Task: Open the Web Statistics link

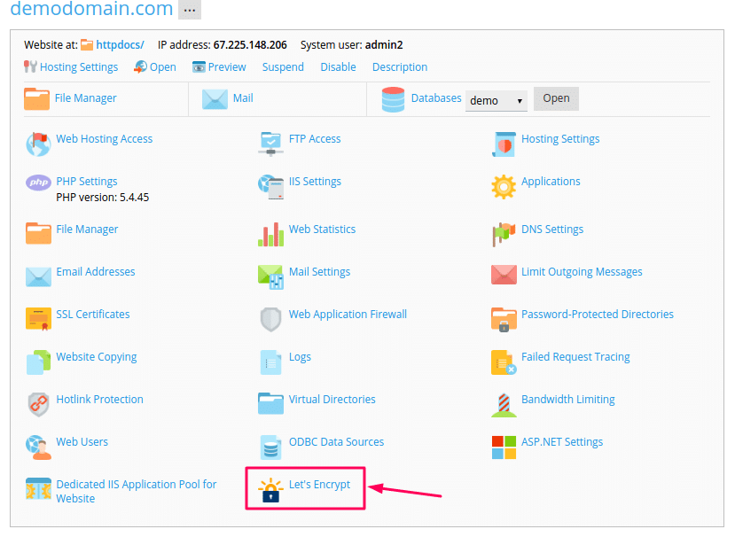Action: (x=322, y=230)
